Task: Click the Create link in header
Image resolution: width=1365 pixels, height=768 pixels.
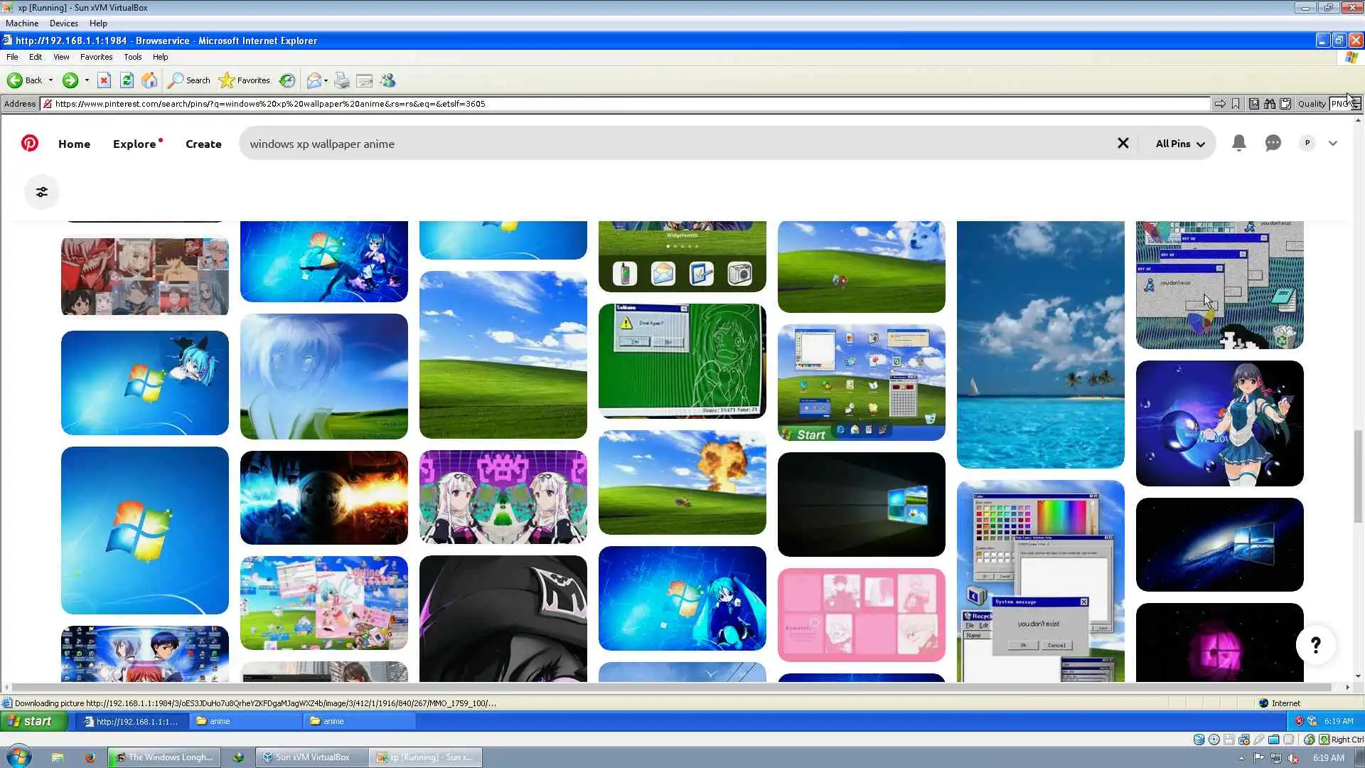Action: [x=203, y=144]
